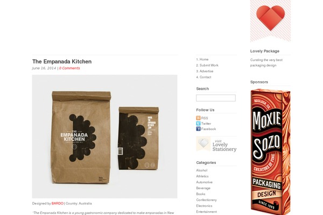Open the Twitter text link

[206, 124]
